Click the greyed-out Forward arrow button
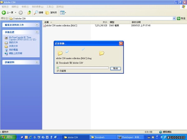This screenshot has width=187, height=140. click(21, 12)
